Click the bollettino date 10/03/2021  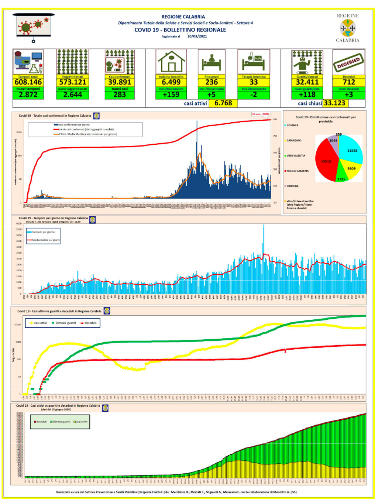pyautogui.click(x=197, y=36)
